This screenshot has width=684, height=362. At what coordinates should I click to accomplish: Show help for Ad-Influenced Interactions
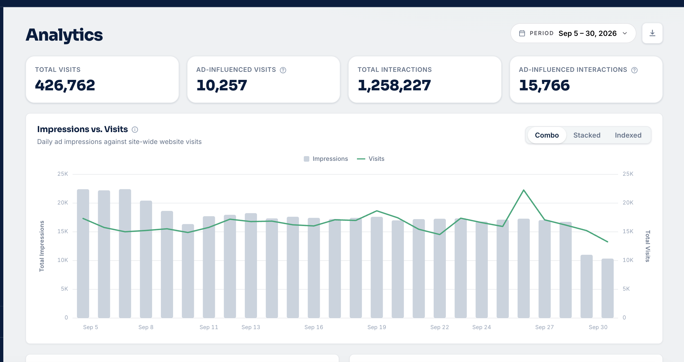[x=634, y=70]
